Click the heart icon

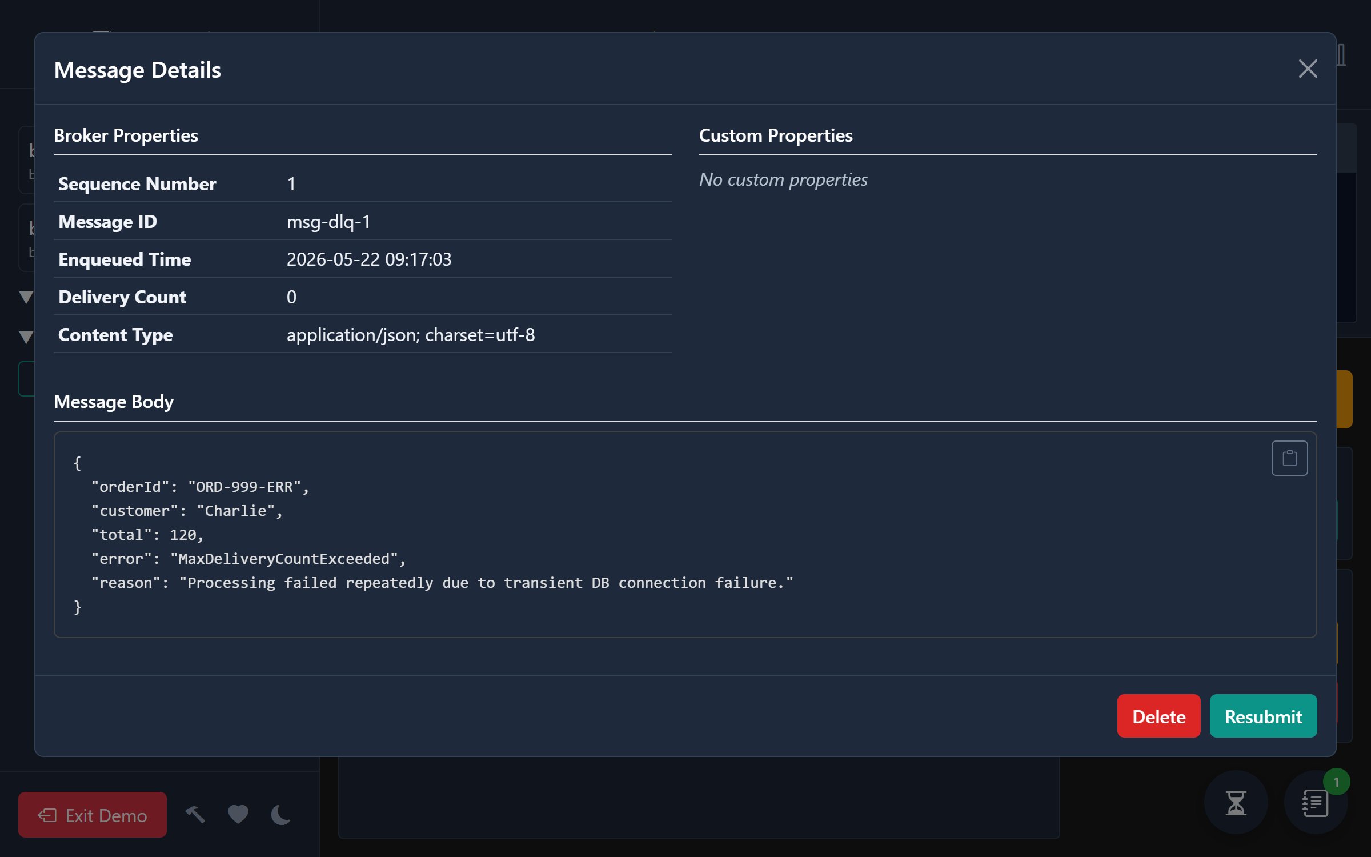(238, 815)
